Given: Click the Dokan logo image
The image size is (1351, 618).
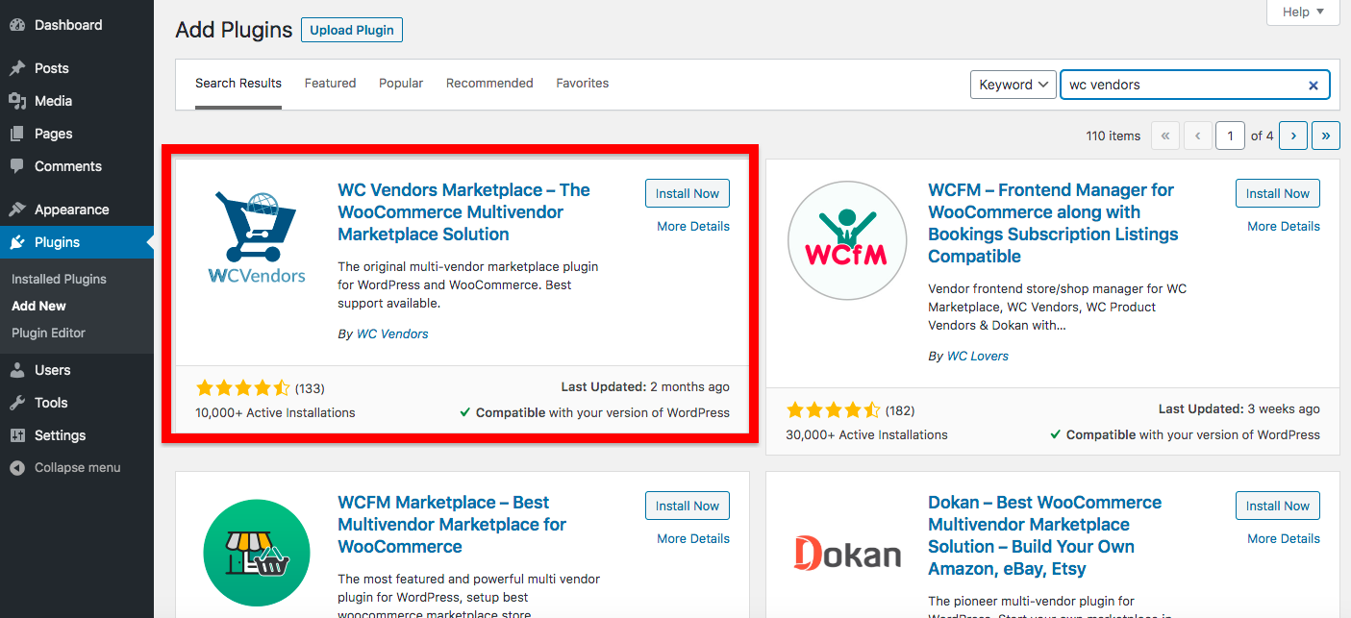Looking at the screenshot, I should 847,553.
